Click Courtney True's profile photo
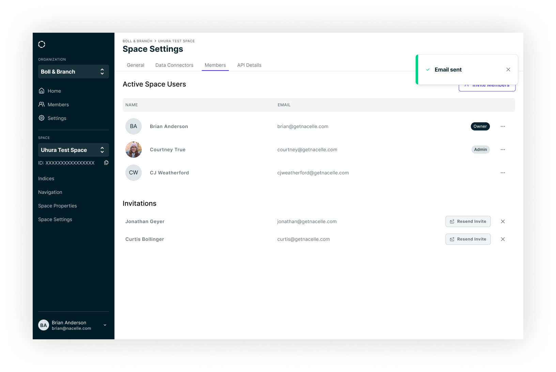This screenshot has width=556, height=372. click(134, 150)
